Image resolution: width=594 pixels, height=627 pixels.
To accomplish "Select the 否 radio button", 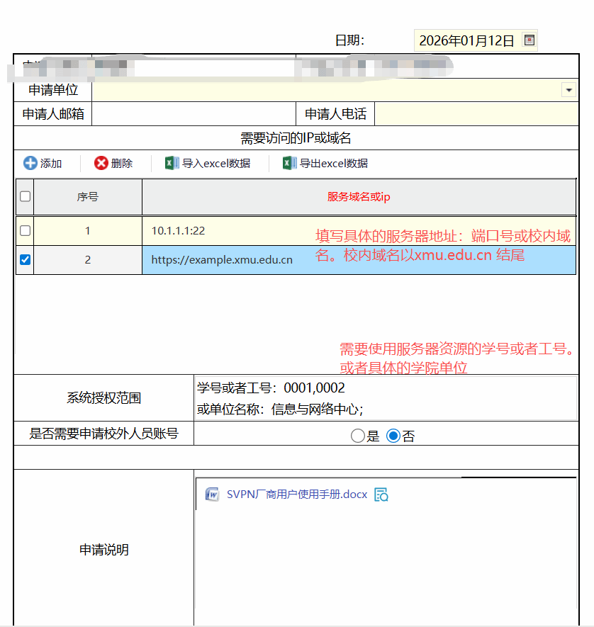I will (x=393, y=436).
